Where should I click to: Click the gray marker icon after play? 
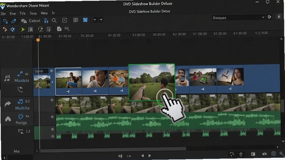tap(30, 29)
